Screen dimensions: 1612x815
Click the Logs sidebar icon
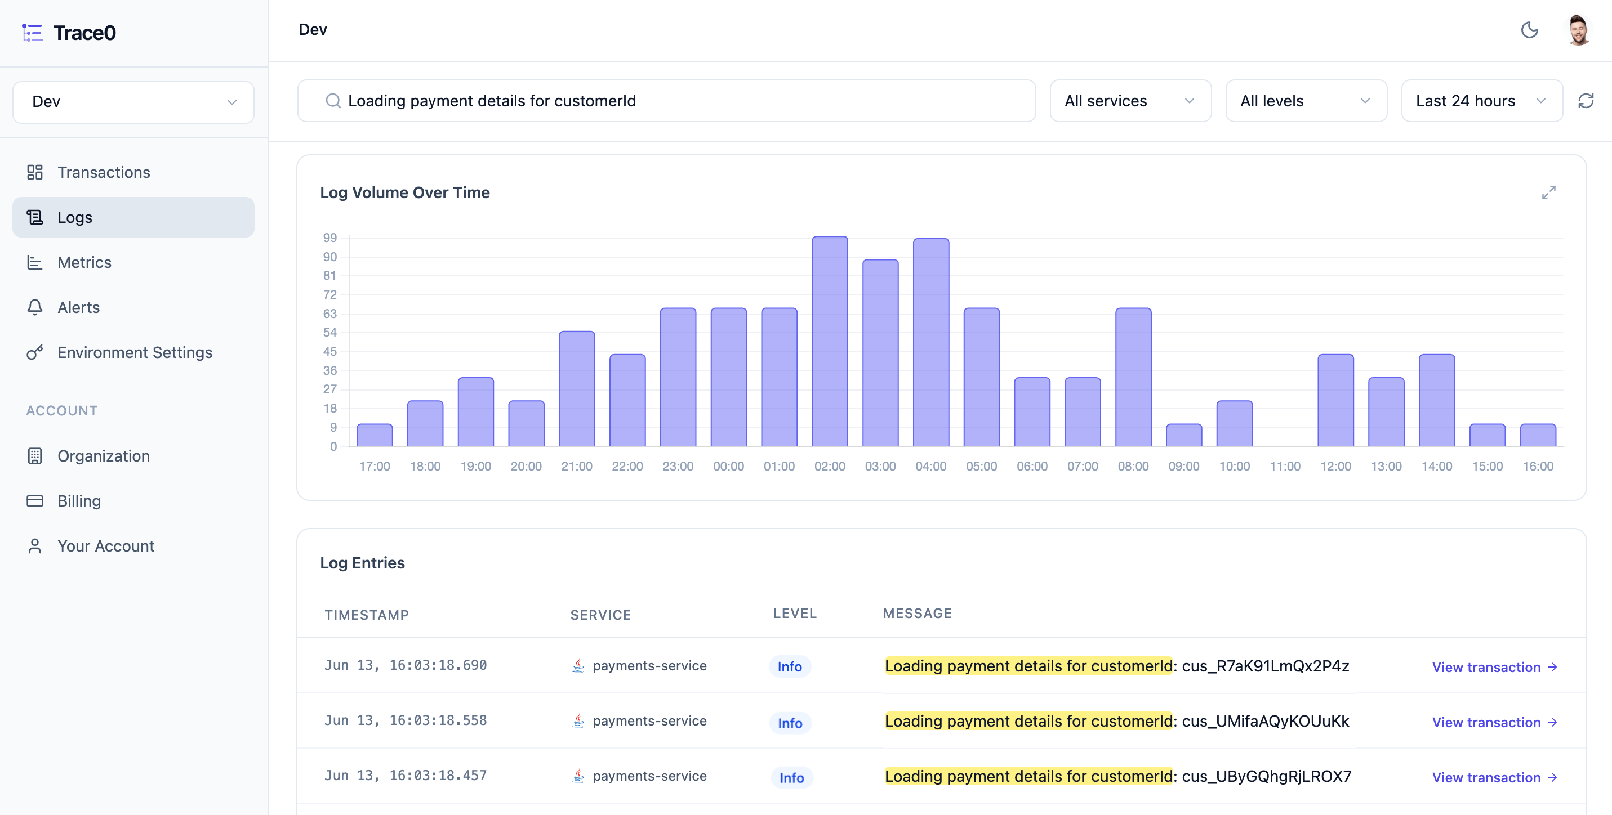(x=35, y=217)
